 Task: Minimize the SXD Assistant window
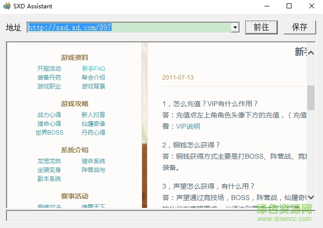[x=267, y=6]
